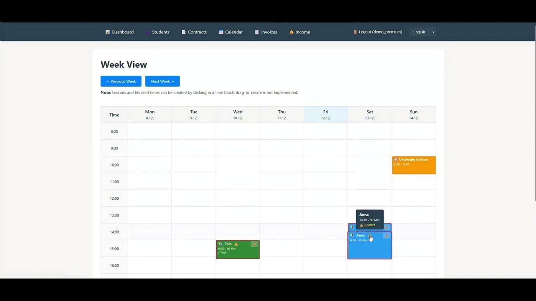This screenshot has width=536, height=301.
Task: Click the books icon on Tom's lesson
Action: (x=221, y=244)
